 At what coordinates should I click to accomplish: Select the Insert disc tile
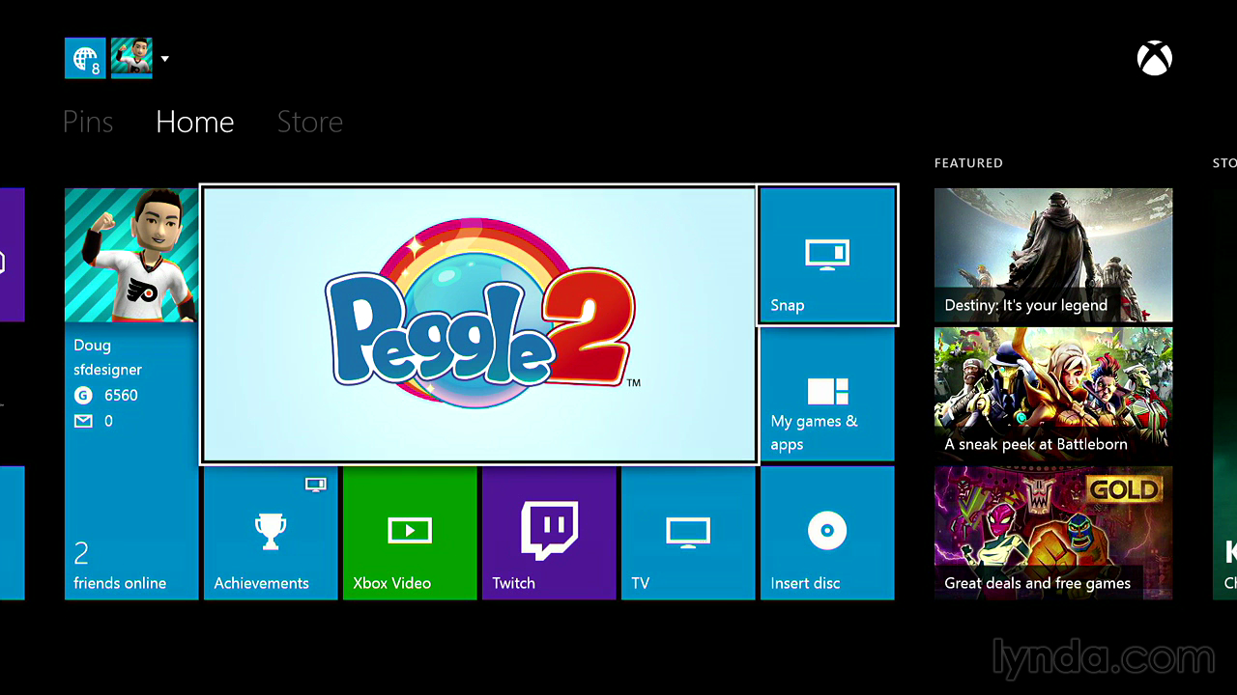[827, 533]
